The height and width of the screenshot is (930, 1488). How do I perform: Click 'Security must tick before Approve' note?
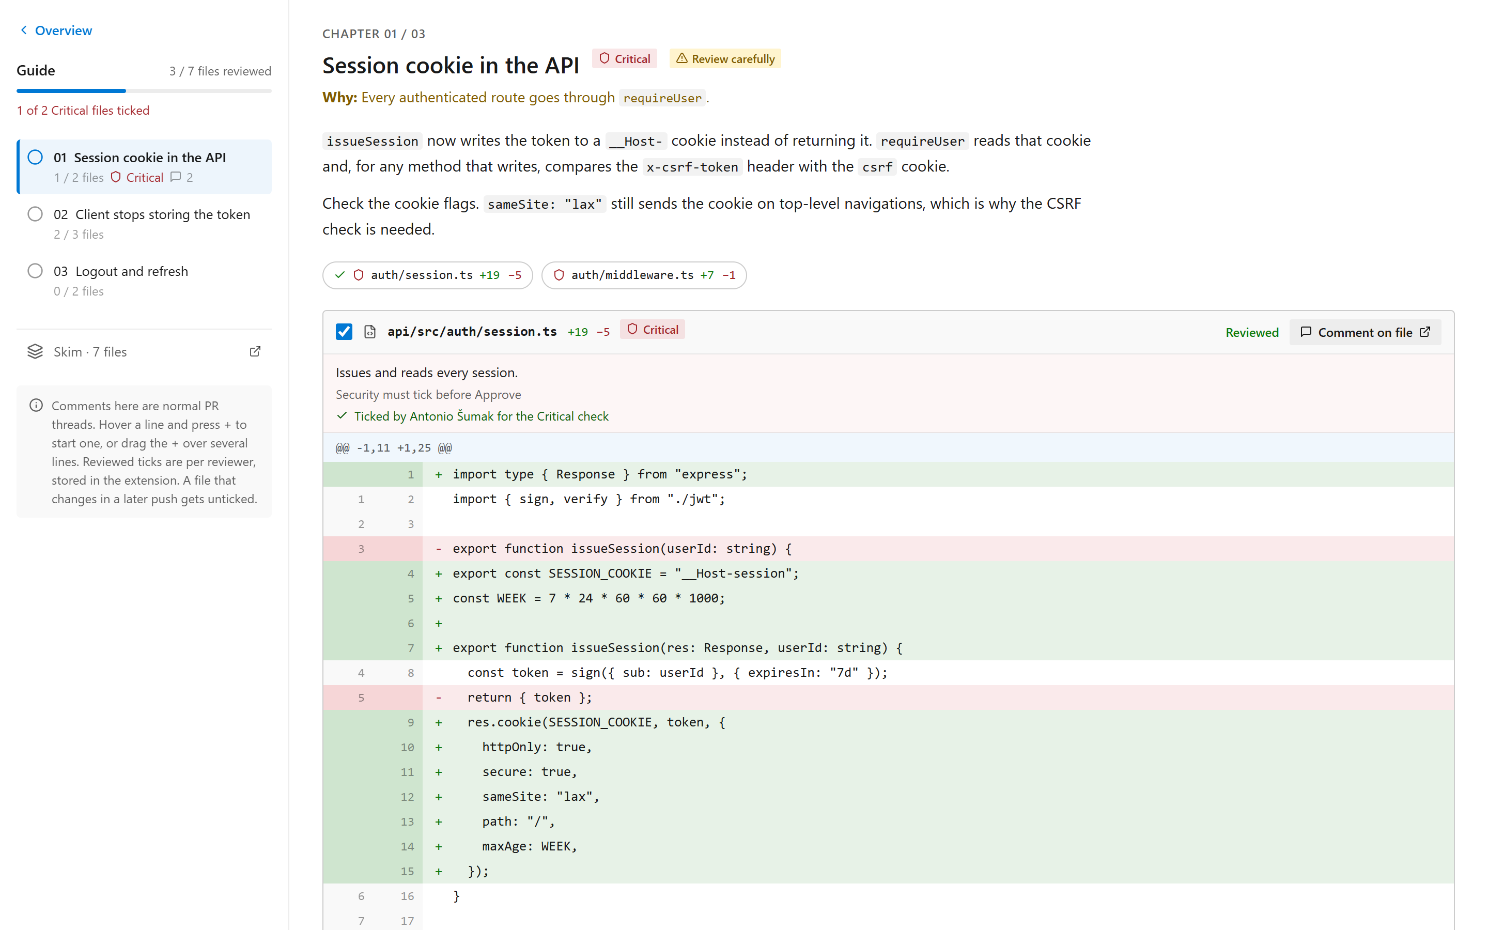tap(428, 395)
